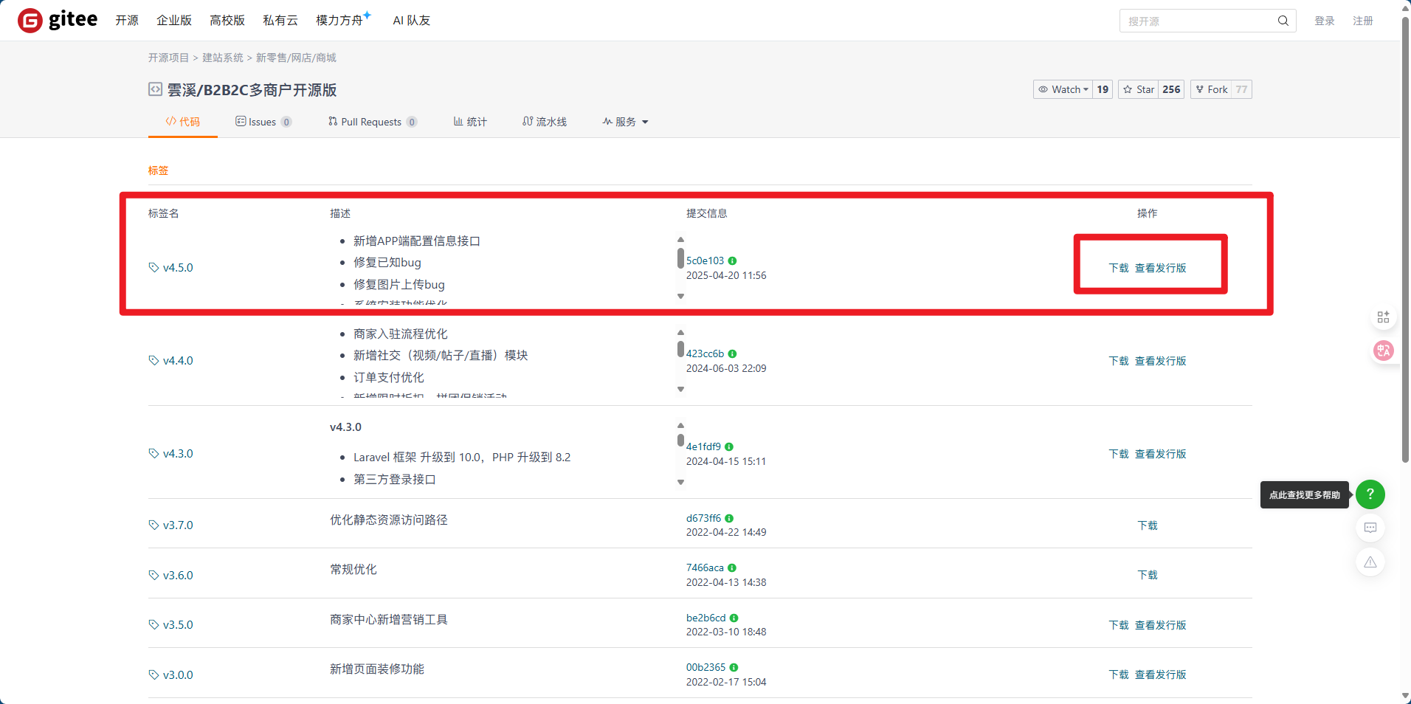This screenshot has height=704, width=1411.
Task: Open commit 423cc6b
Action: (x=705, y=353)
